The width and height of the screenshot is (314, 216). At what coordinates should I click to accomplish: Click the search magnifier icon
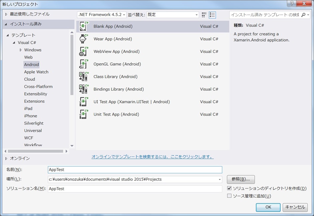coord(303,15)
